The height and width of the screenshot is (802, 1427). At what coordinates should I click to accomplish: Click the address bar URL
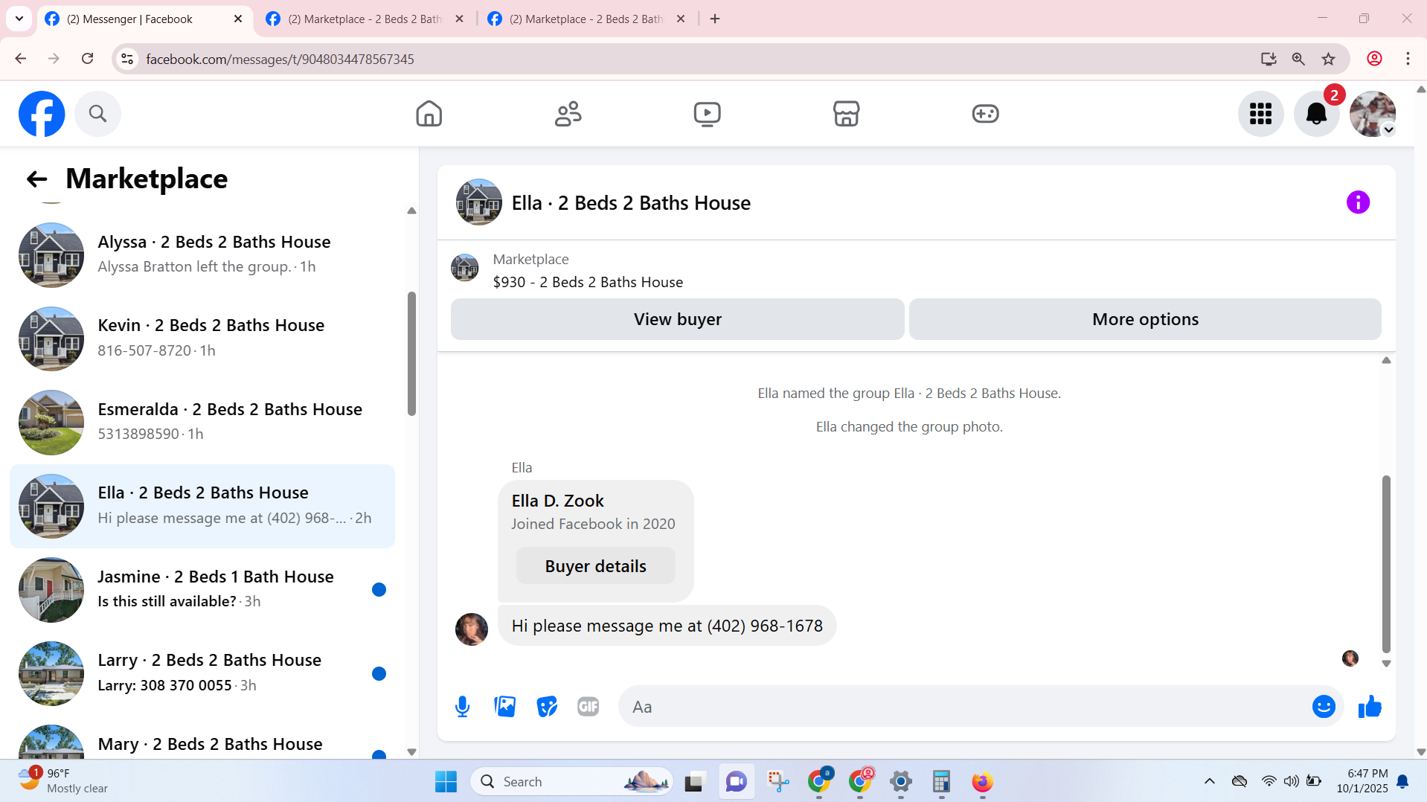tap(280, 59)
